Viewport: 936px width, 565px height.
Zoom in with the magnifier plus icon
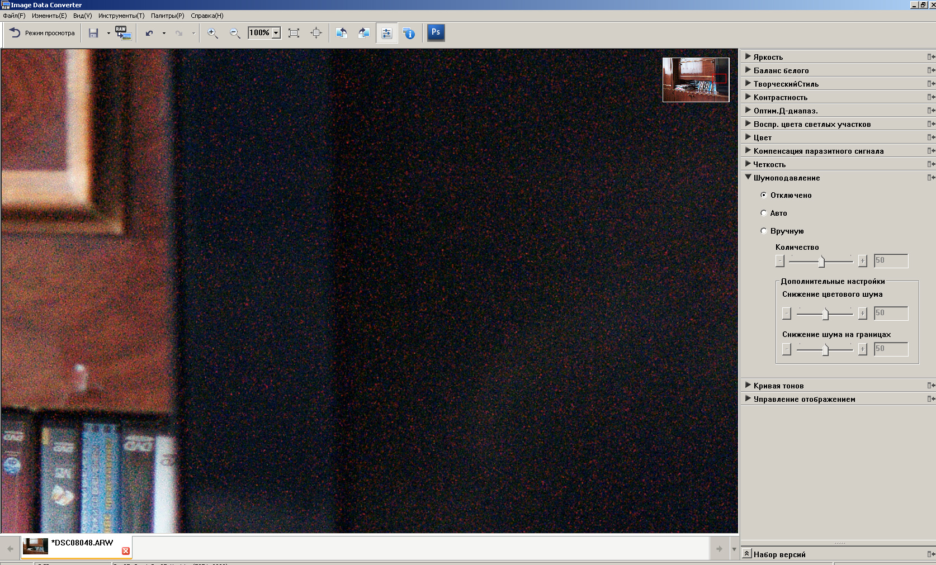click(212, 34)
